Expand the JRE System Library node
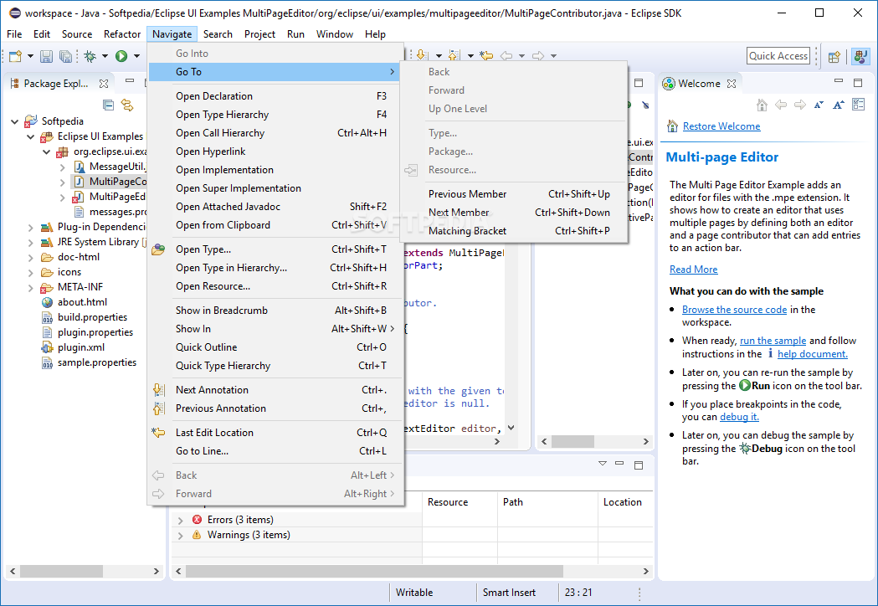 pos(30,243)
